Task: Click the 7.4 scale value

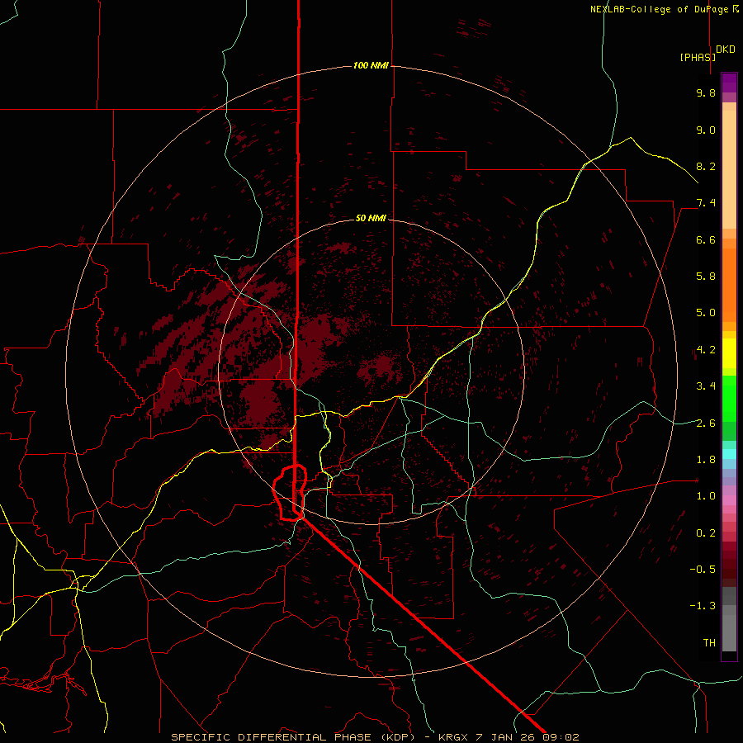Action: pyautogui.click(x=706, y=203)
